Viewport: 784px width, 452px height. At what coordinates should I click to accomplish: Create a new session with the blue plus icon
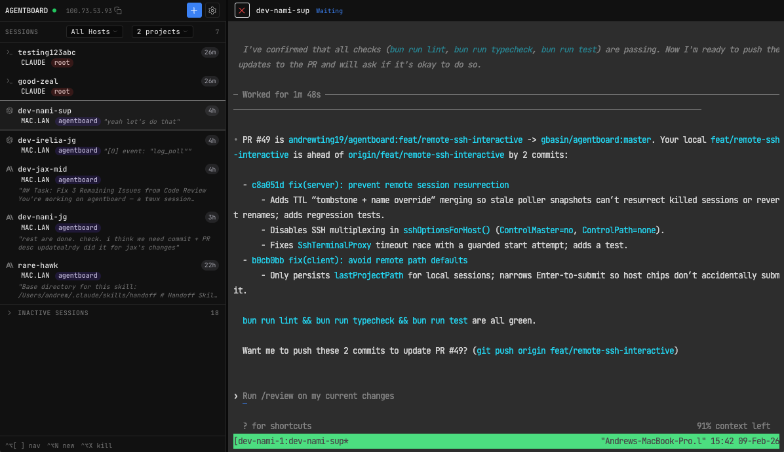tap(193, 10)
